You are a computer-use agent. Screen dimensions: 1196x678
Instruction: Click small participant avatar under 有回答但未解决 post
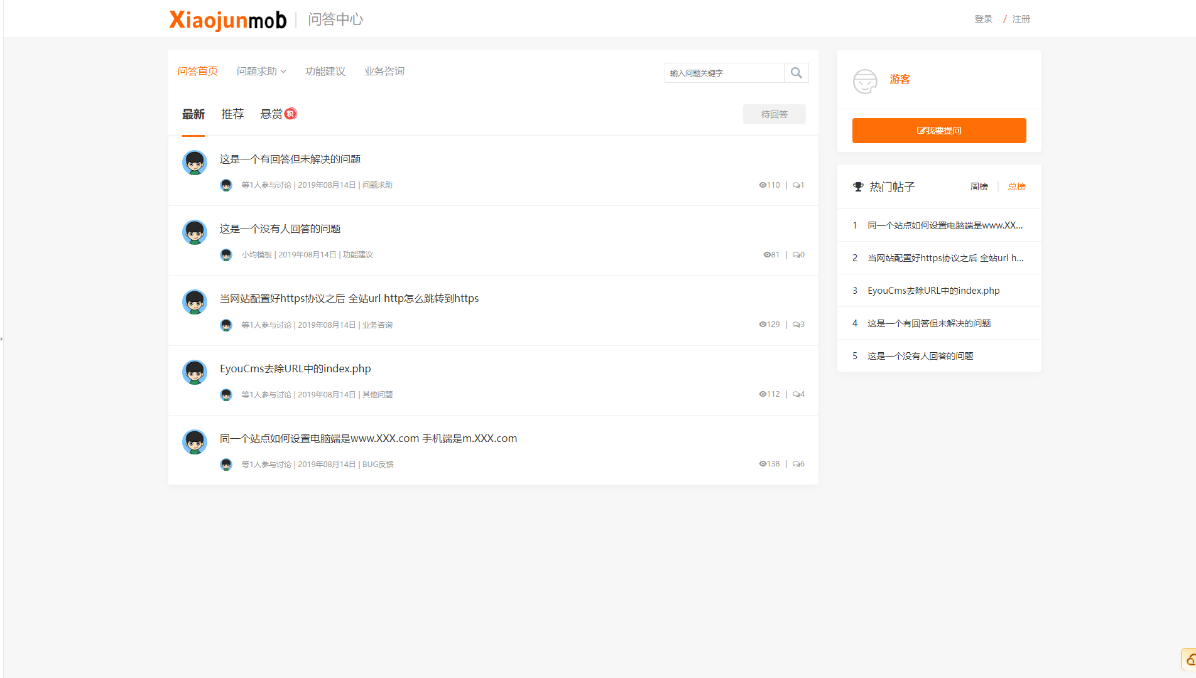[x=226, y=185]
